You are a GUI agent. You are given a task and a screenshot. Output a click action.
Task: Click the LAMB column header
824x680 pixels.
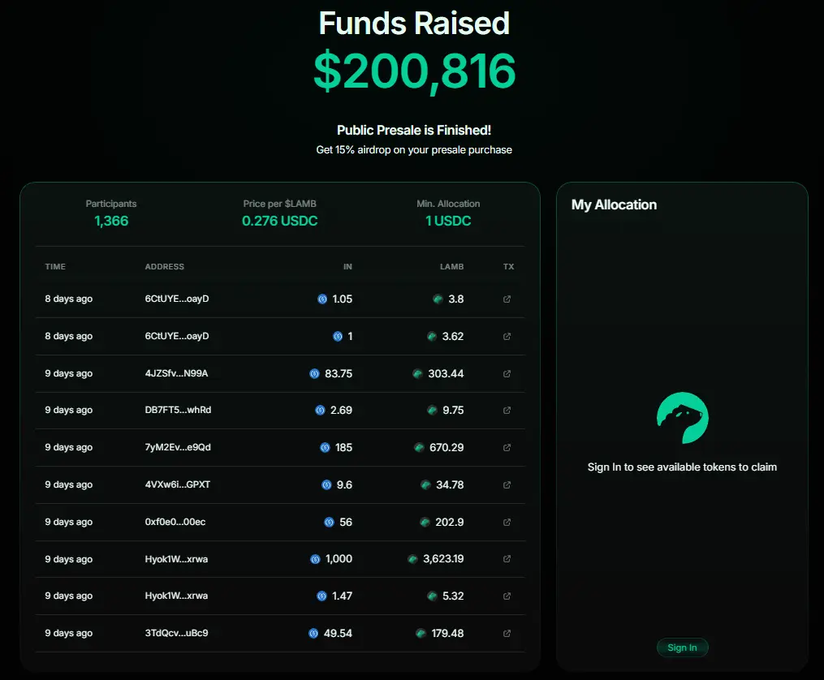point(451,266)
